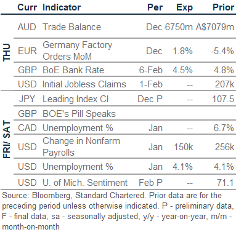The height and width of the screenshot is (232, 236).
Task: Select the AUD Trade Balance row
Action: click(124, 27)
